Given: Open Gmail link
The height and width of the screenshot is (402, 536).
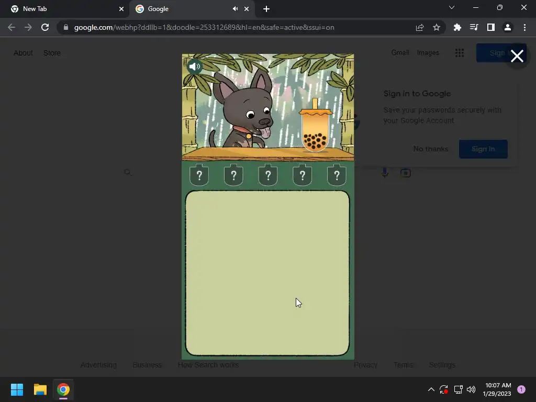Looking at the screenshot, I should tap(400, 53).
